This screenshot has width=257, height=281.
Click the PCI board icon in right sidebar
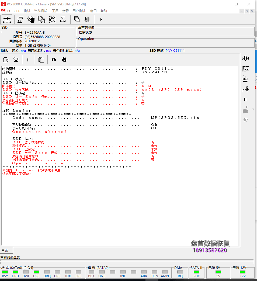[x=245, y=69]
